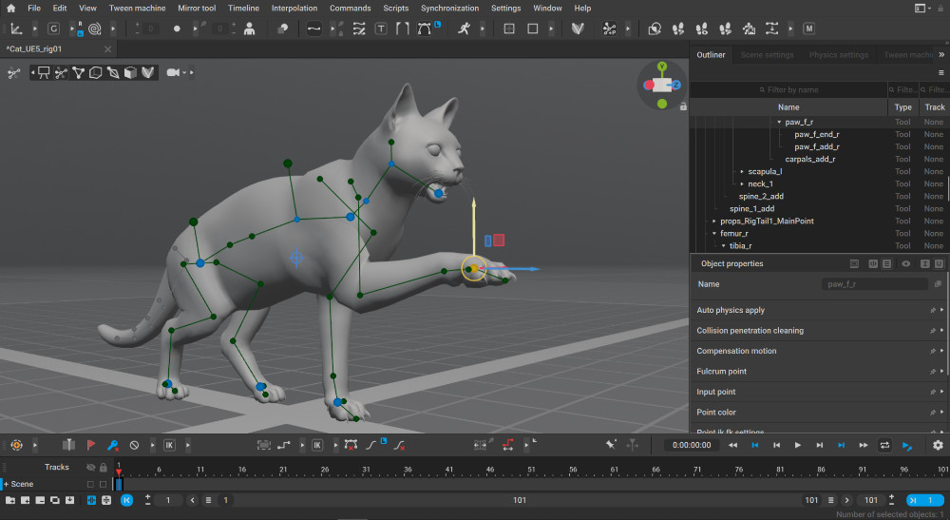The height and width of the screenshot is (520, 950).
Task: Toggle the Scene track visibility checkbox
Action: tap(90, 484)
